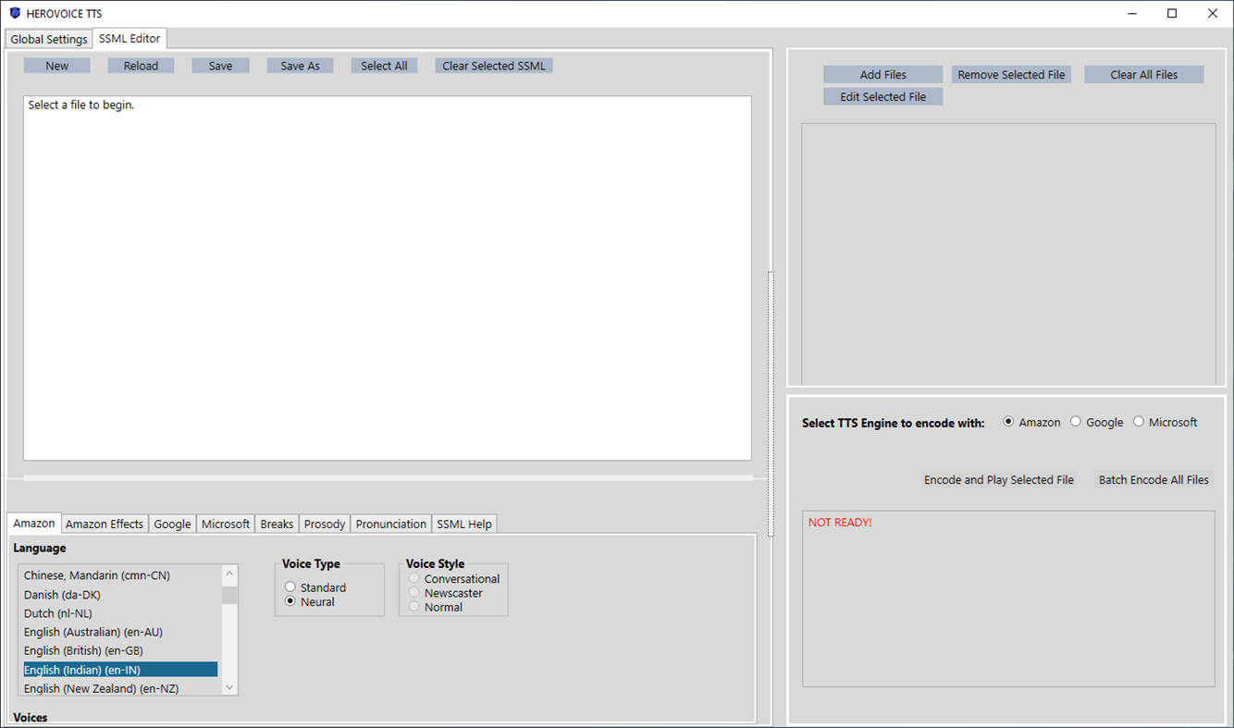Click Save As to save a copy
This screenshot has height=728, width=1234.
pos(300,65)
